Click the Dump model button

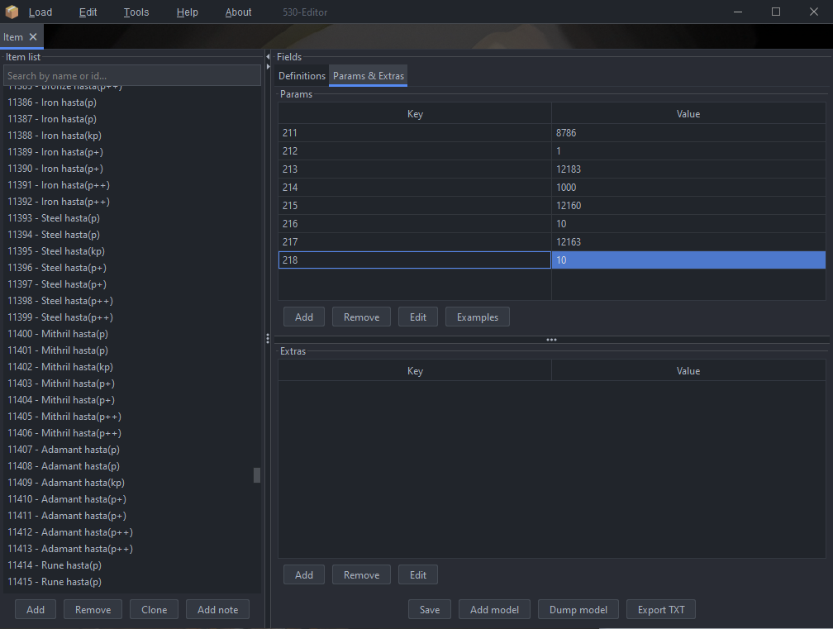pyautogui.click(x=578, y=610)
